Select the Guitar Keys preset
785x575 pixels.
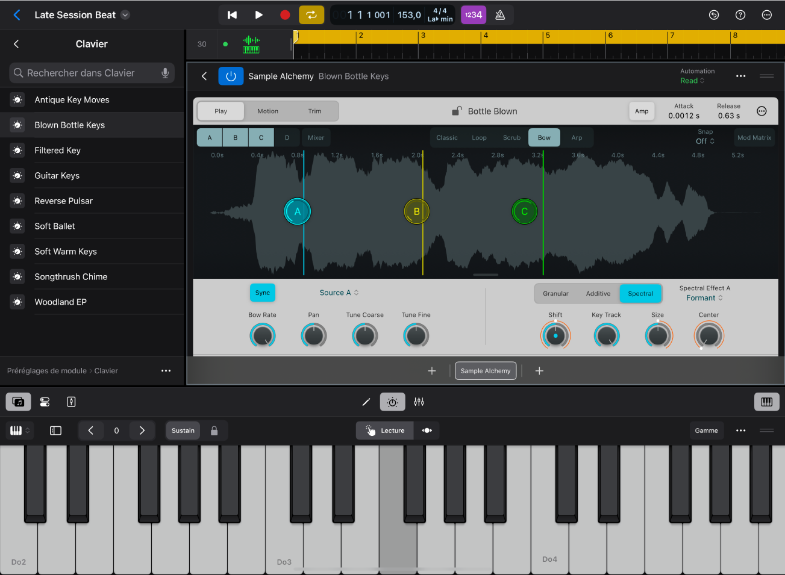92,176
